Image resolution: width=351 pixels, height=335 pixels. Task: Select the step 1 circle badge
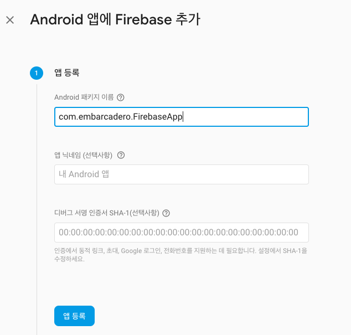(37, 73)
